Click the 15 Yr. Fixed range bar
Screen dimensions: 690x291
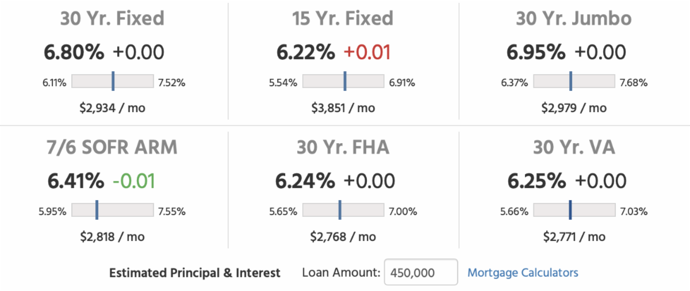click(343, 82)
